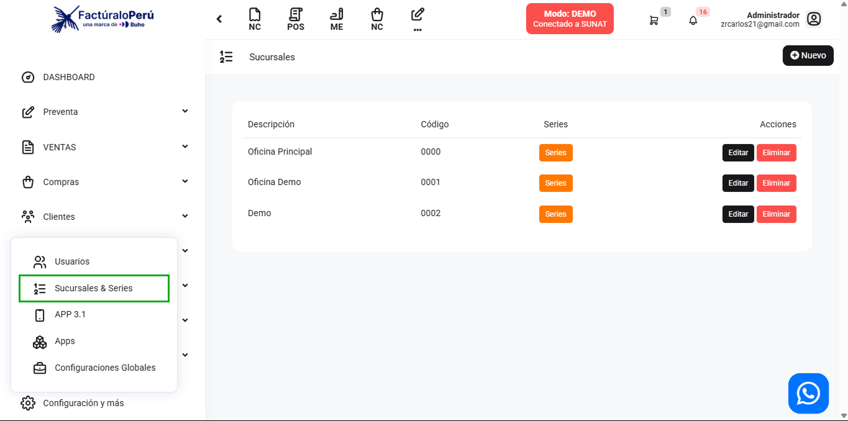This screenshot has height=421, width=848.
Task: Open the POS toolbar shortcut
Action: [296, 19]
